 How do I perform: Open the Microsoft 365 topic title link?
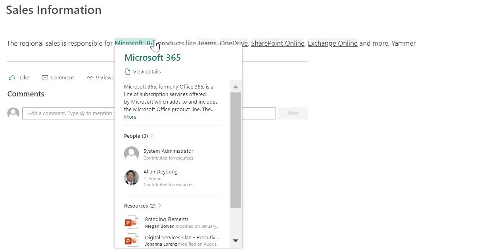tap(153, 58)
